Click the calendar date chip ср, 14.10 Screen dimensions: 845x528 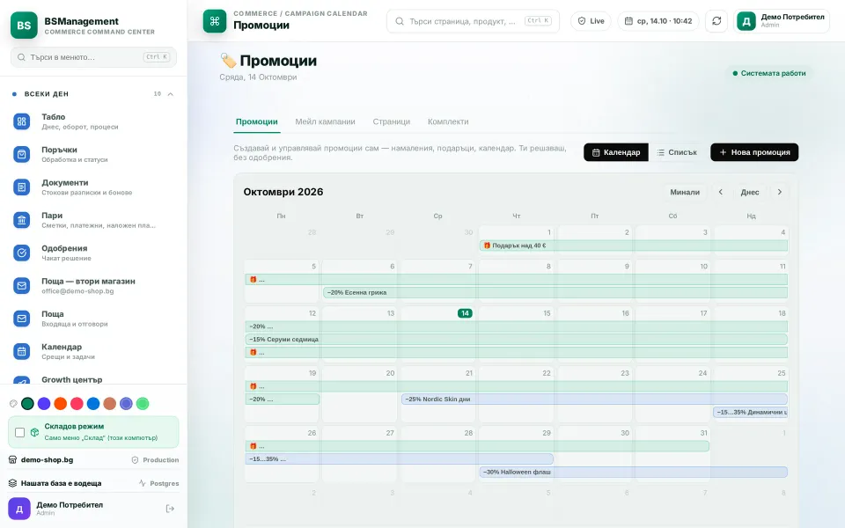tap(658, 21)
